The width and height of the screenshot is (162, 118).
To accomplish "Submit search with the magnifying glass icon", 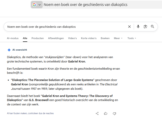I will pos(152,26).
